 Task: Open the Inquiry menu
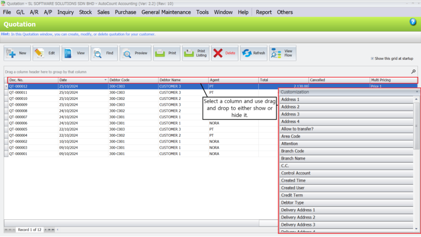point(66,12)
